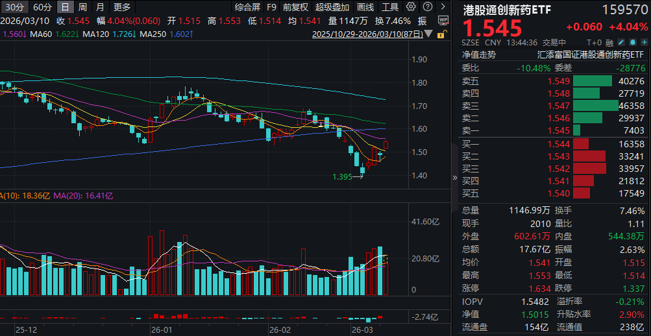This screenshot has height=336, width=651.
Task: Switch to the 60分 period tab
Action: (x=42, y=7)
